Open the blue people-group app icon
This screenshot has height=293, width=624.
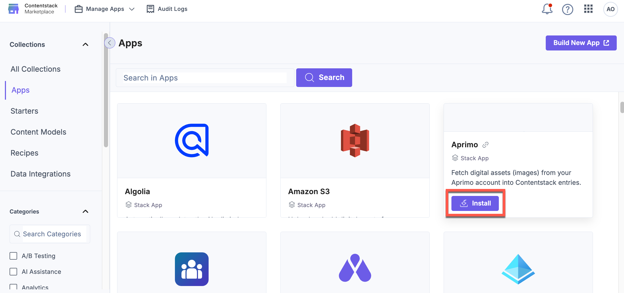192,269
